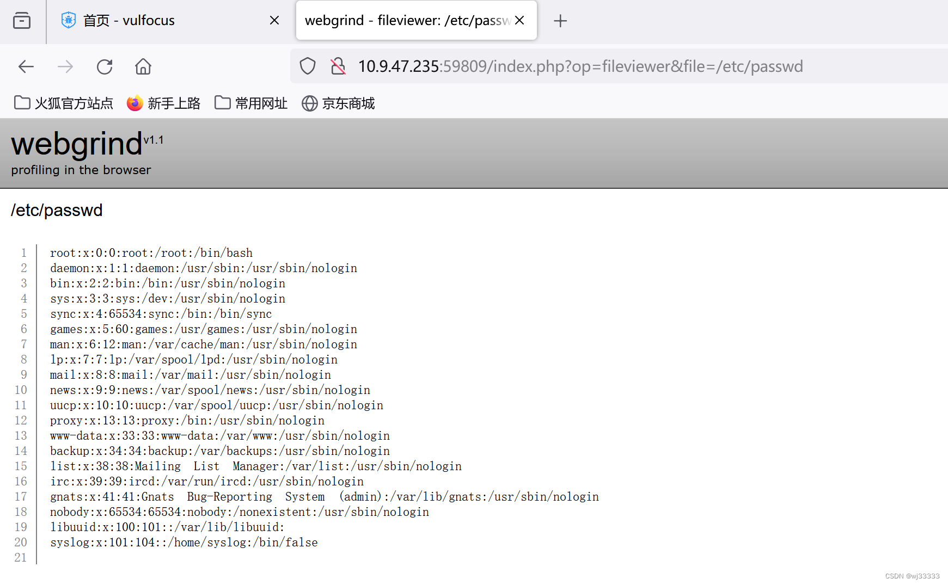This screenshot has height=585, width=948.
Task: Click the Home button
Action: [143, 66]
